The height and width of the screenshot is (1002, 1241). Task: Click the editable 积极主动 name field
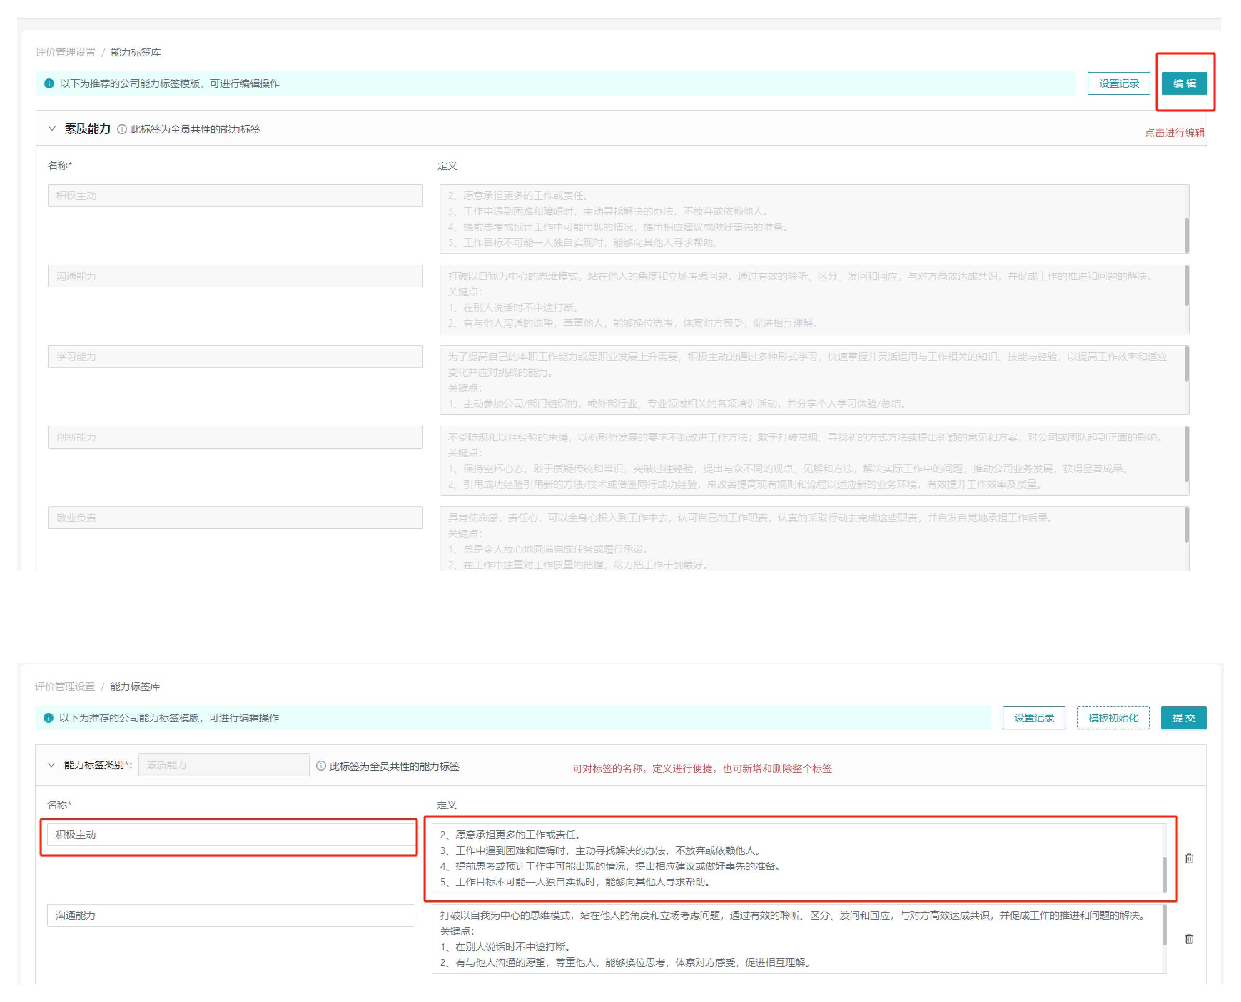[x=231, y=835]
